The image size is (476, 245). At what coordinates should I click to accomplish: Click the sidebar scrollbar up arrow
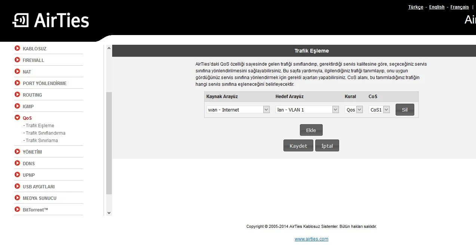click(x=109, y=48)
